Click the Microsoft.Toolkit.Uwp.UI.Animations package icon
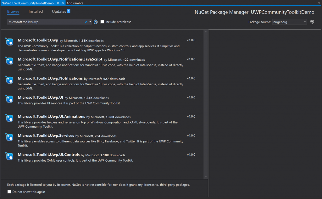 [9, 118]
